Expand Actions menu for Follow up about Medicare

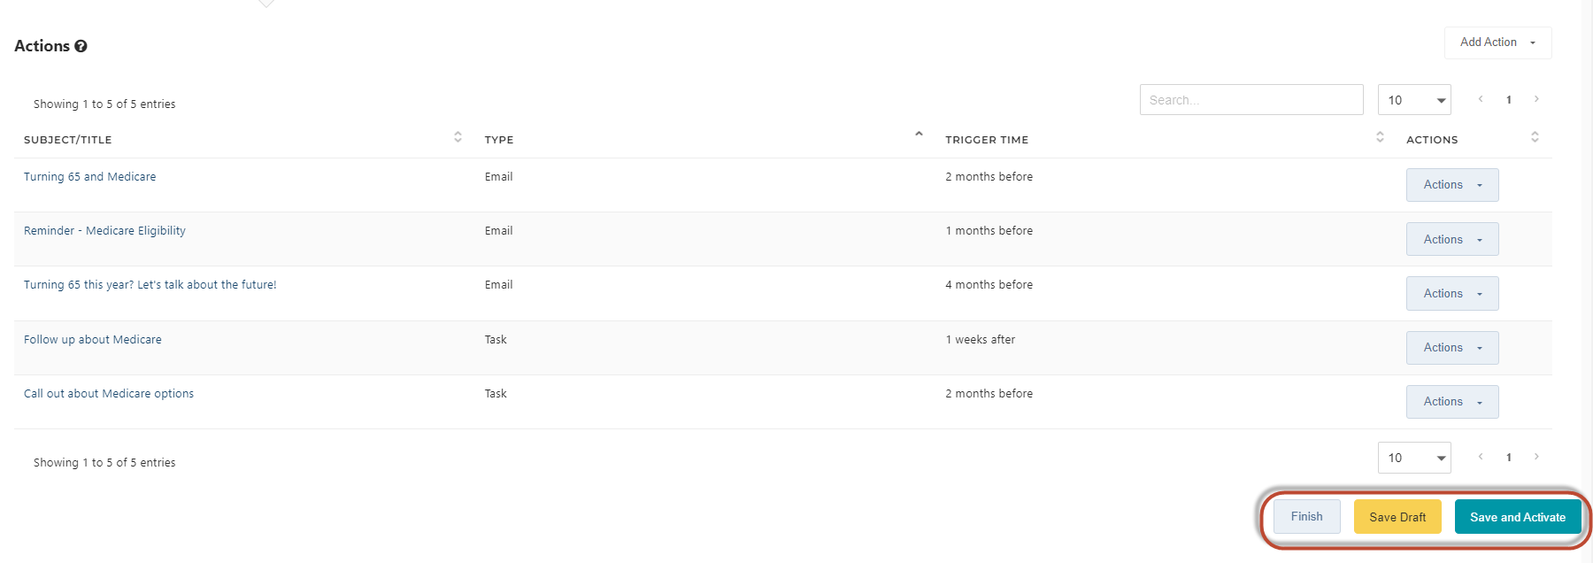click(x=1452, y=348)
